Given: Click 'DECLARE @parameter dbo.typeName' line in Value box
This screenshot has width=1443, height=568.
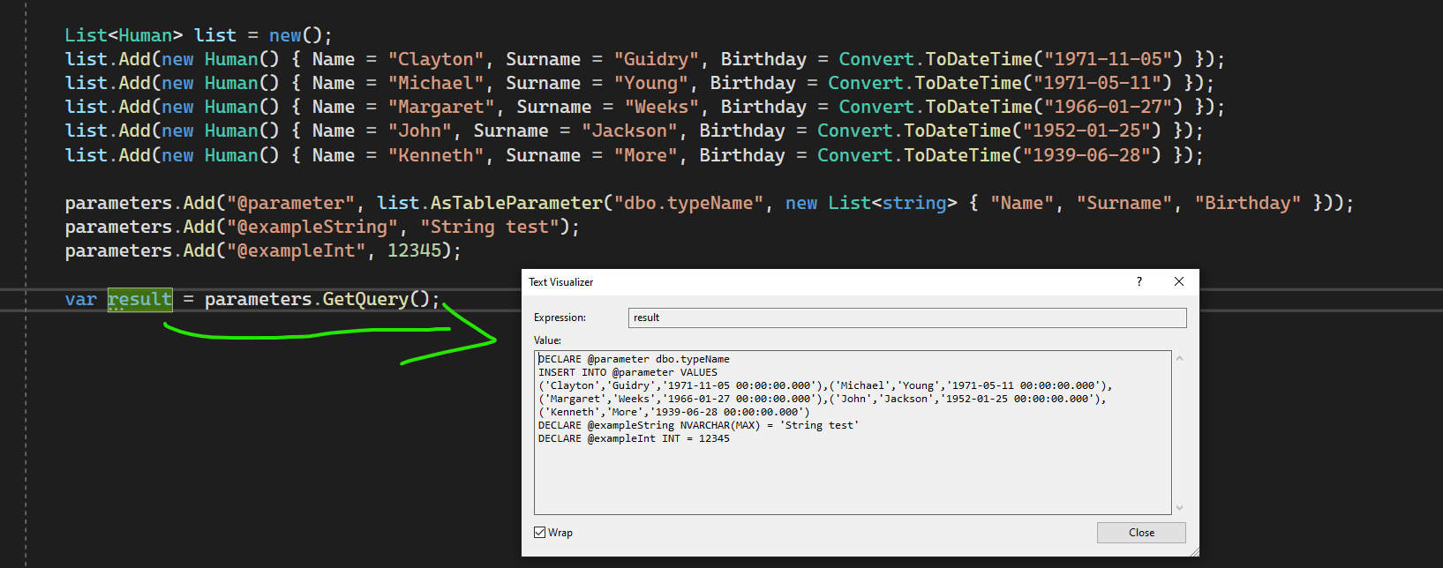Looking at the screenshot, I should point(634,359).
